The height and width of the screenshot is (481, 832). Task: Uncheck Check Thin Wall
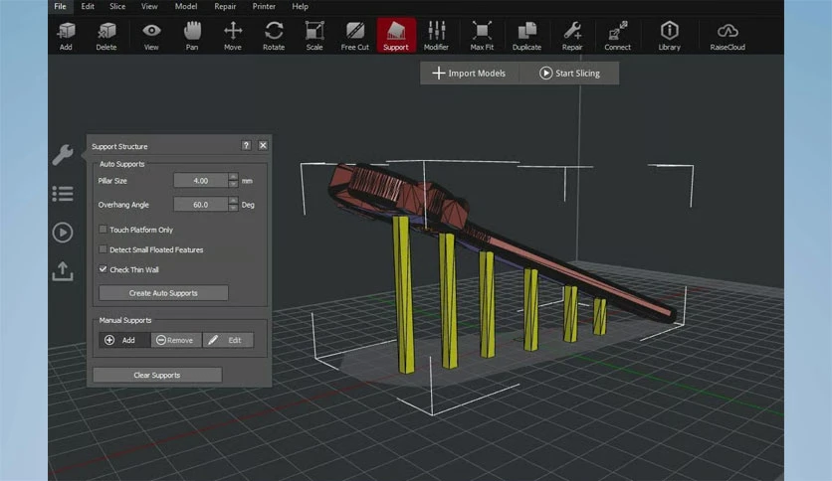coord(103,269)
